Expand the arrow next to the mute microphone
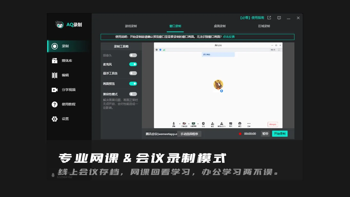 pos(180,123)
